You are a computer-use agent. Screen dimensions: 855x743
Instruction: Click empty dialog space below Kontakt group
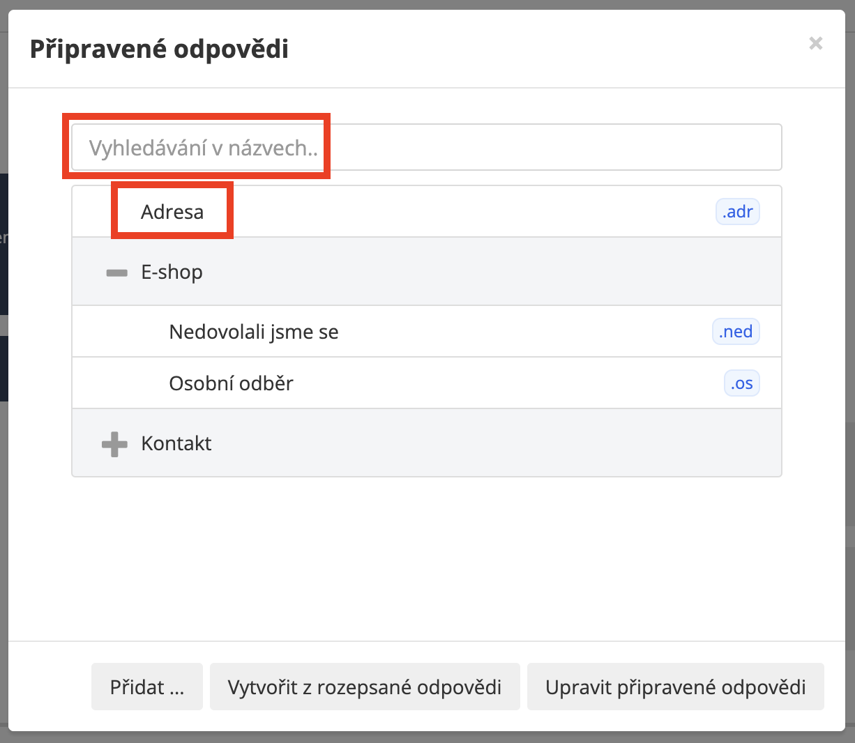coord(426,558)
